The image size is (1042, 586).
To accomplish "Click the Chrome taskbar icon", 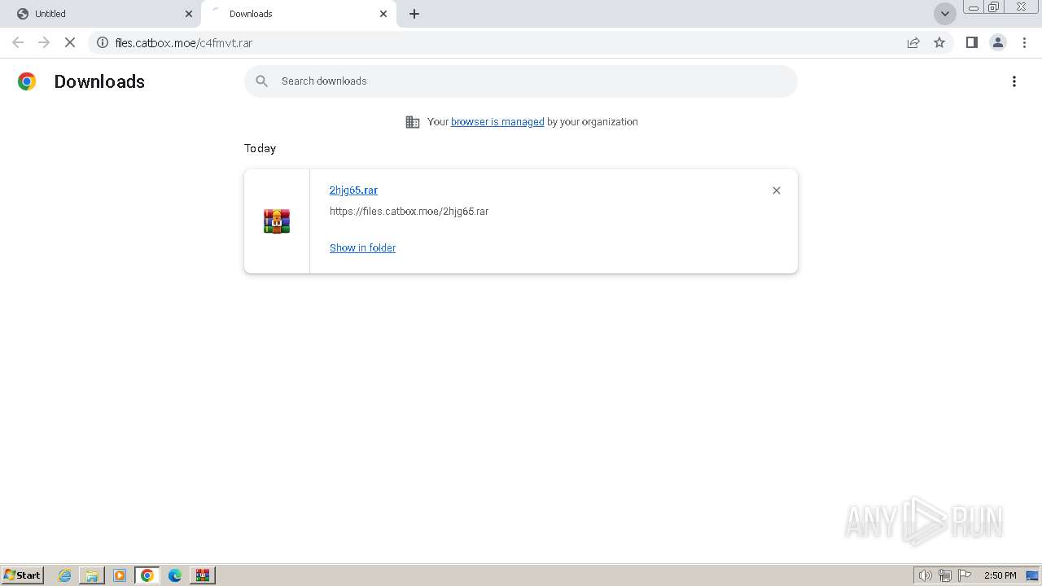I will (147, 575).
